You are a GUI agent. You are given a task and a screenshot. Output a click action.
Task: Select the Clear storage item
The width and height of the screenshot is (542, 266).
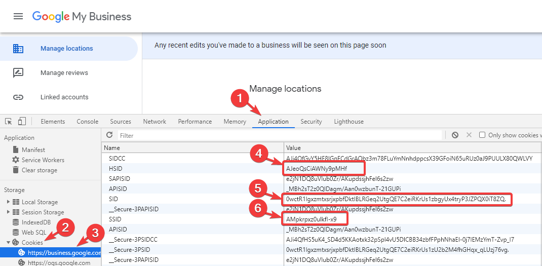tap(40, 170)
